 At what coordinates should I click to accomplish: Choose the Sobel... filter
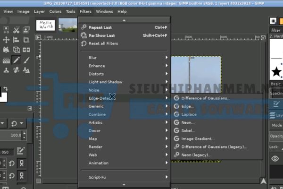pyautogui.click(x=216, y=130)
